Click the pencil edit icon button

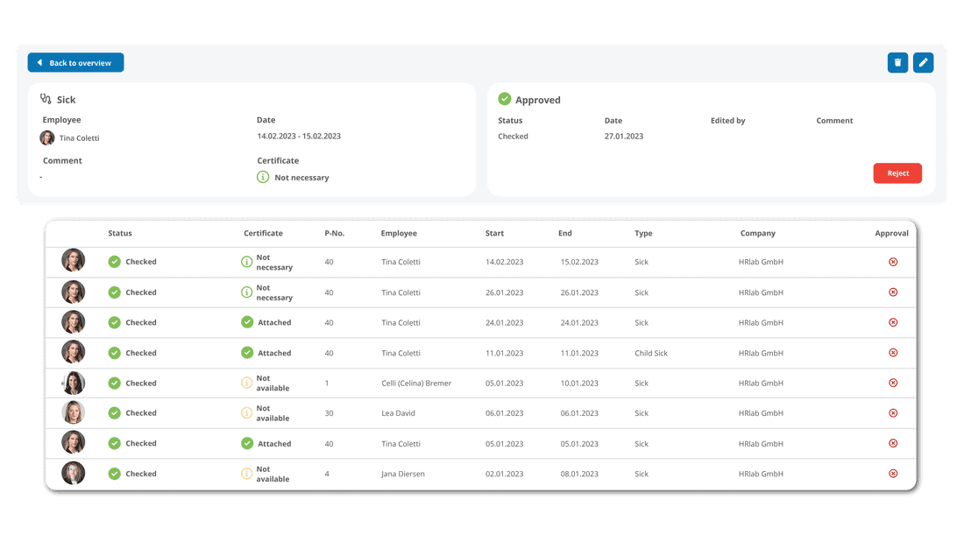pyautogui.click(x=923, y=62)
